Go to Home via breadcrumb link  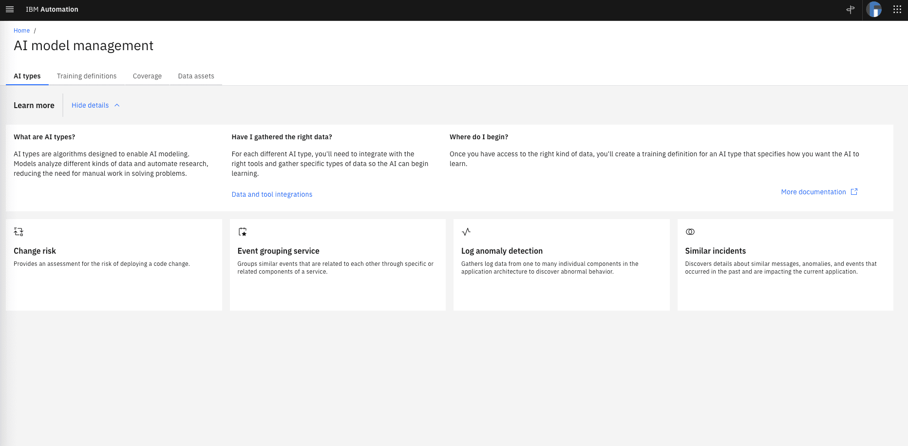[x=21, y=31]
